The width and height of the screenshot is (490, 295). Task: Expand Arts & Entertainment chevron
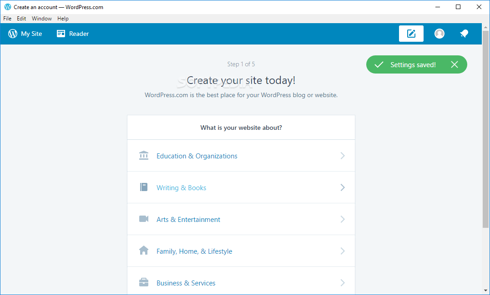(x=343, y=219)
